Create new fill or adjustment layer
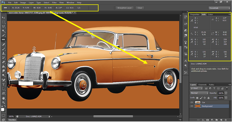 tap(212, 120)
